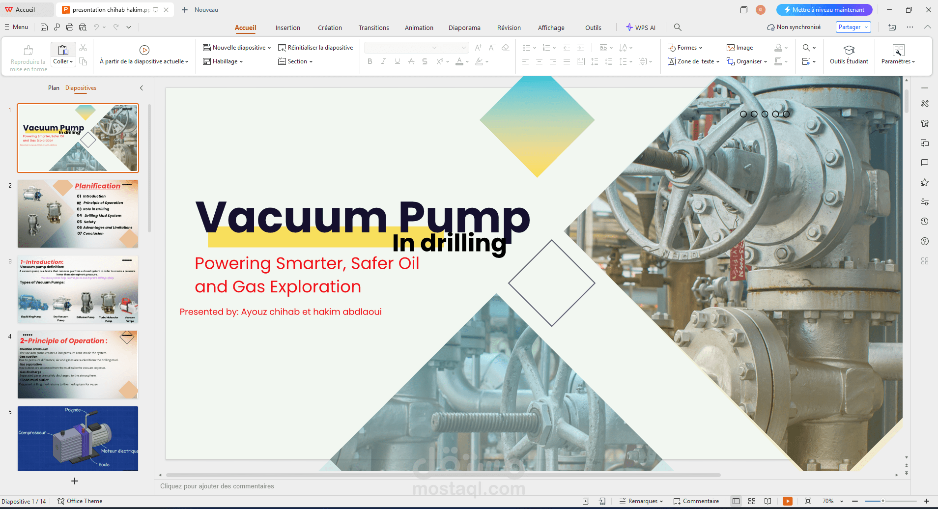The width and height of the screenshot is (938, 509).
Task: Click the star icon in right sidebar
Action: 925,182
